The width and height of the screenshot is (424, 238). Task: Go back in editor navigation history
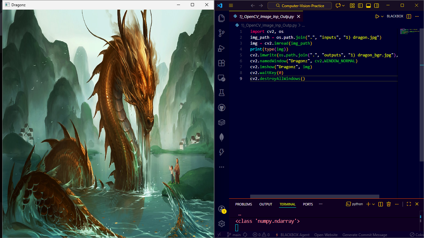[x=253, y=6]
